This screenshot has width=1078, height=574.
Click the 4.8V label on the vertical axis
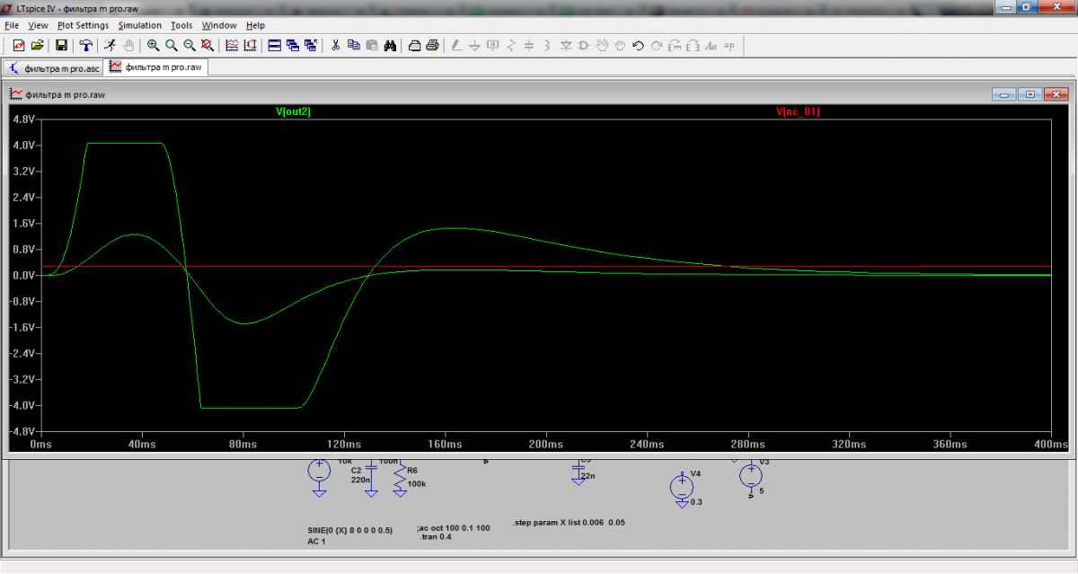22,119
